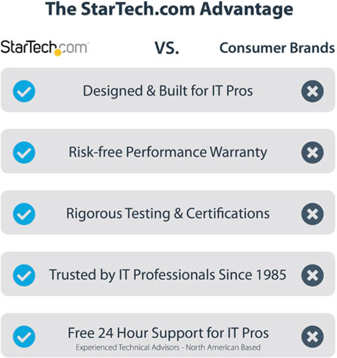The image size is (337, 358).
Task: Click the 'Consumer Brands' column header
Action: [277, 48]
